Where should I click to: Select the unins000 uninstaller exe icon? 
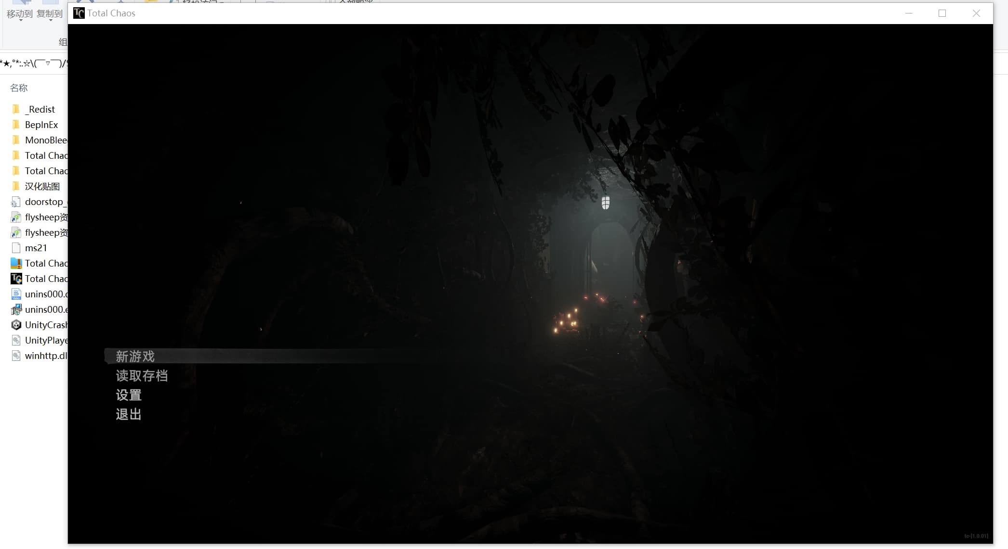16,309
